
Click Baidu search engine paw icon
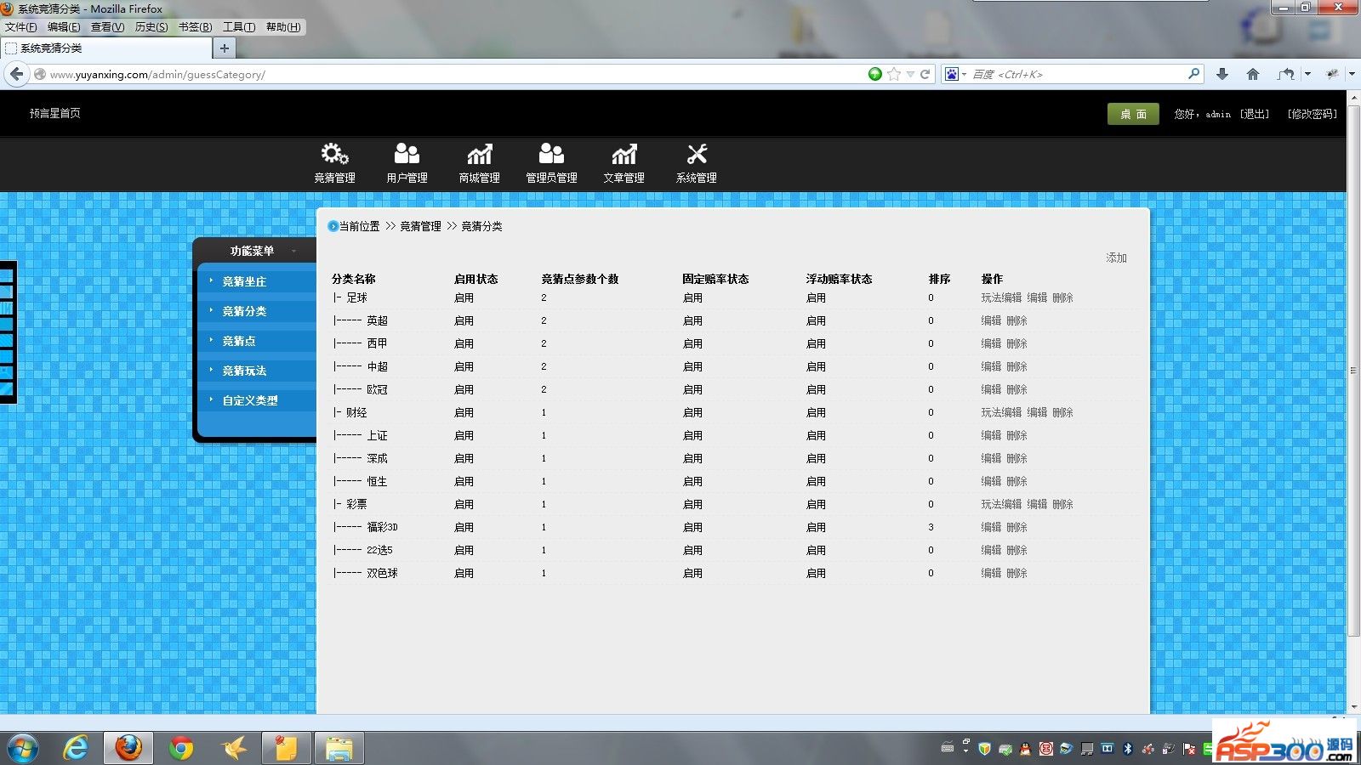[x=952, y=74]
